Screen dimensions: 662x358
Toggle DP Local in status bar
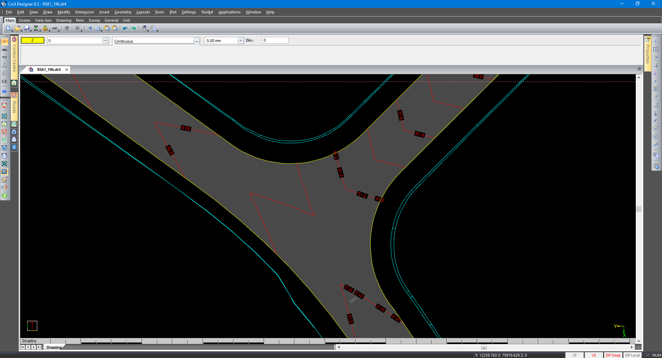pos(632,355)
